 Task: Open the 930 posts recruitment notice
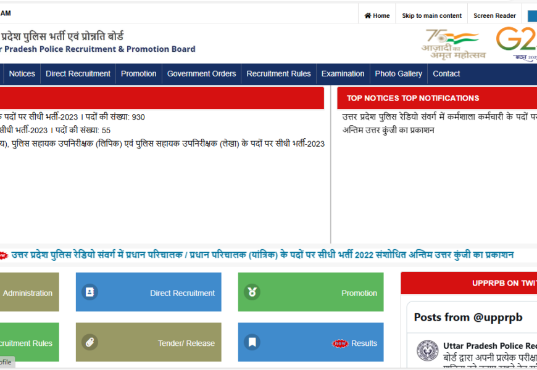(72, 117)
